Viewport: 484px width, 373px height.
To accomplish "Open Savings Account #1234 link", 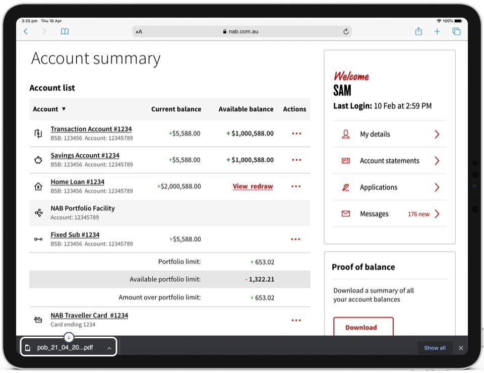I will coord(85,155).
